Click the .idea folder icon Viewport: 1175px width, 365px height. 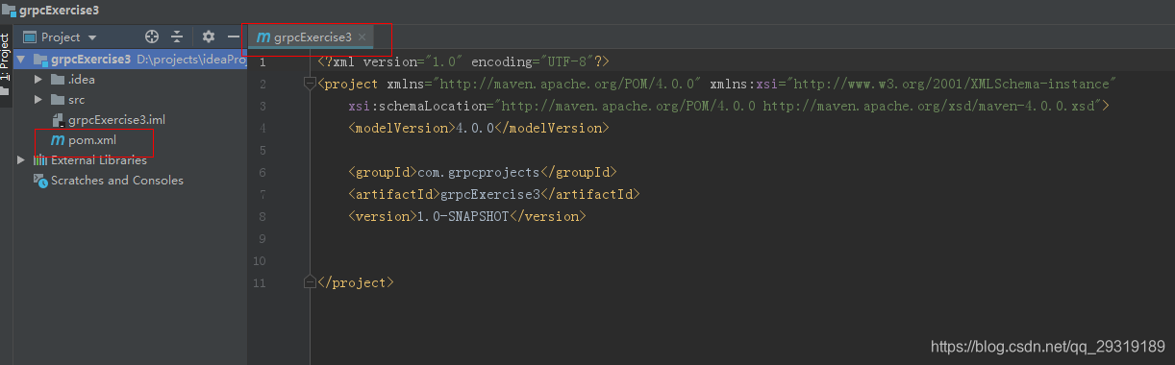57,80
